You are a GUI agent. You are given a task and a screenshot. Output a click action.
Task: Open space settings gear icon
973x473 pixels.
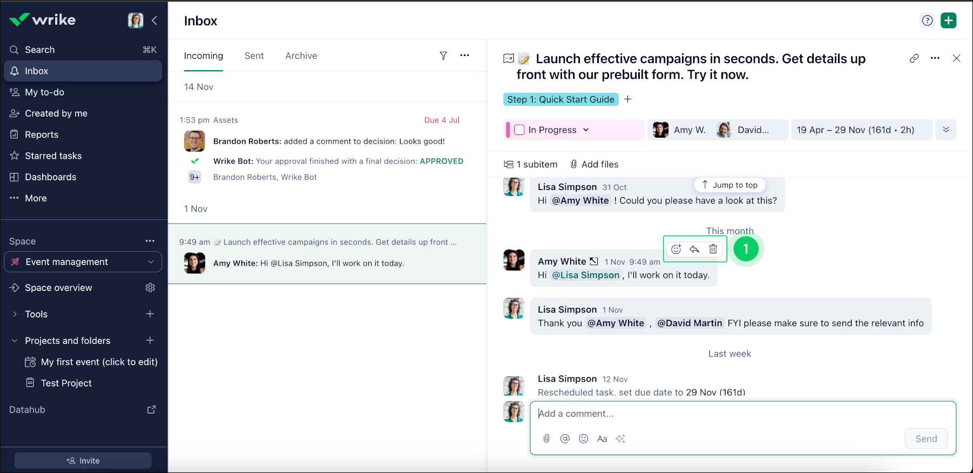click(x=150, y=288)
